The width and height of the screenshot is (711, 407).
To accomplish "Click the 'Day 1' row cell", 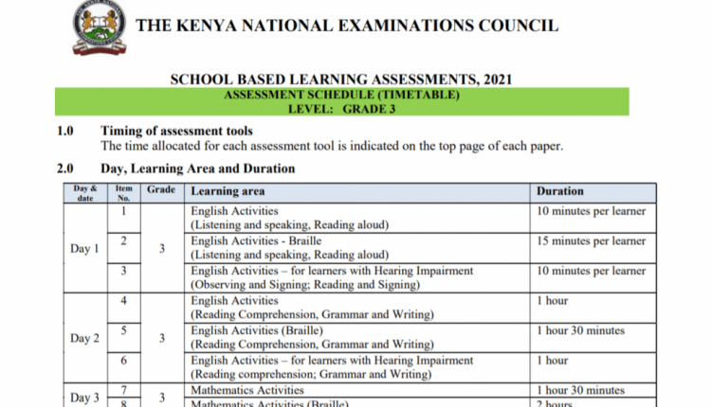I will 85,249.
